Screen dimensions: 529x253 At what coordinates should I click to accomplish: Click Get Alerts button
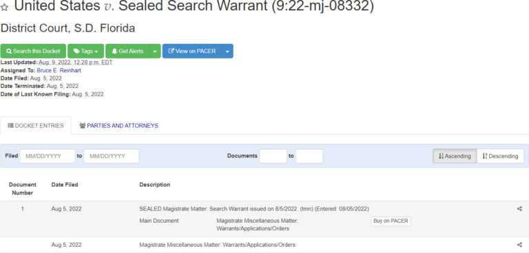(127, 51)
